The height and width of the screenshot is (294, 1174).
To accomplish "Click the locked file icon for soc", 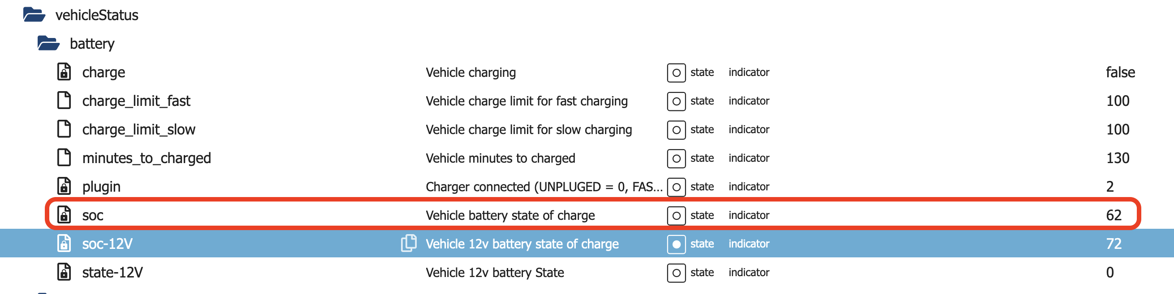I will coord(64,215).
